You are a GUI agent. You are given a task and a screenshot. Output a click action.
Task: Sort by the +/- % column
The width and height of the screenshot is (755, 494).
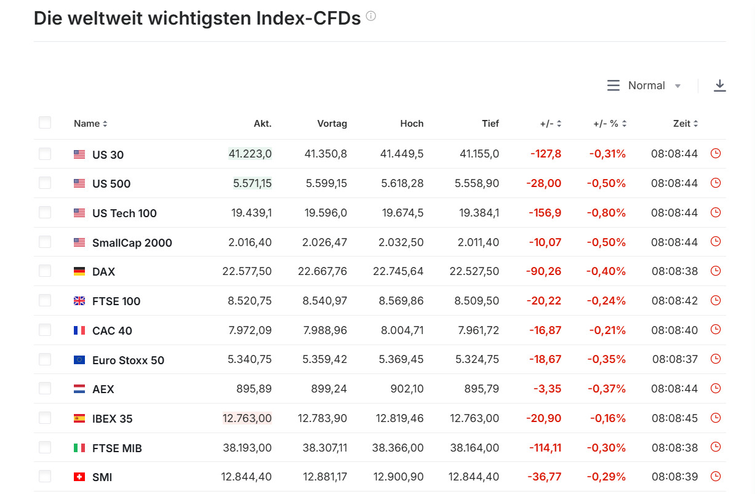[610, 124]
